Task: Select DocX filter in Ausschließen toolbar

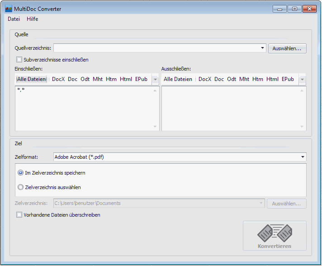Action: point(205,79)
